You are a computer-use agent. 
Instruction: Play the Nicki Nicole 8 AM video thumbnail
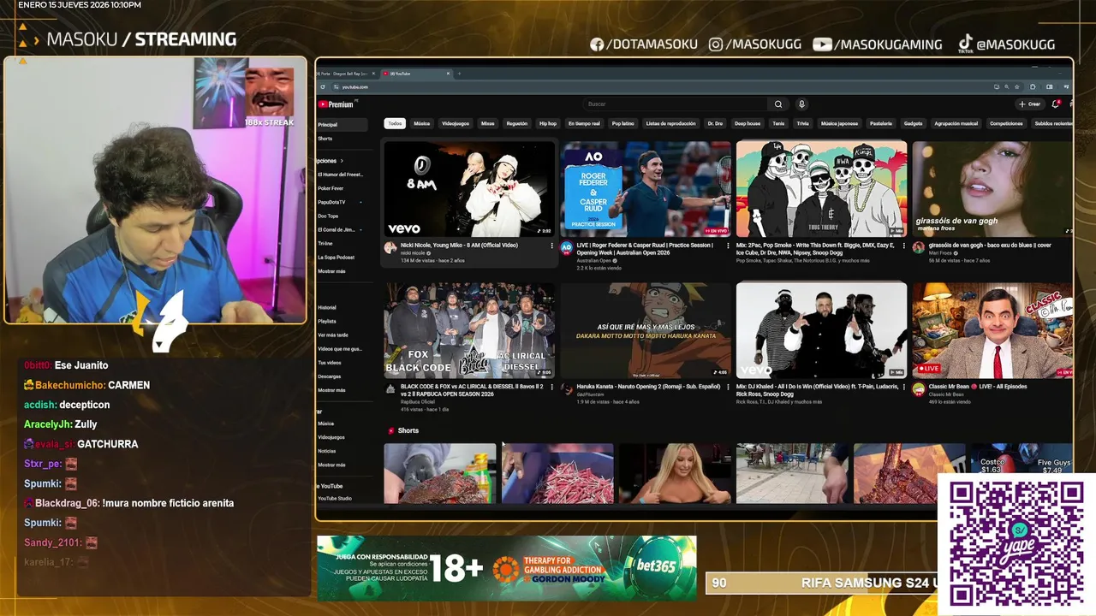coord(469,188)
